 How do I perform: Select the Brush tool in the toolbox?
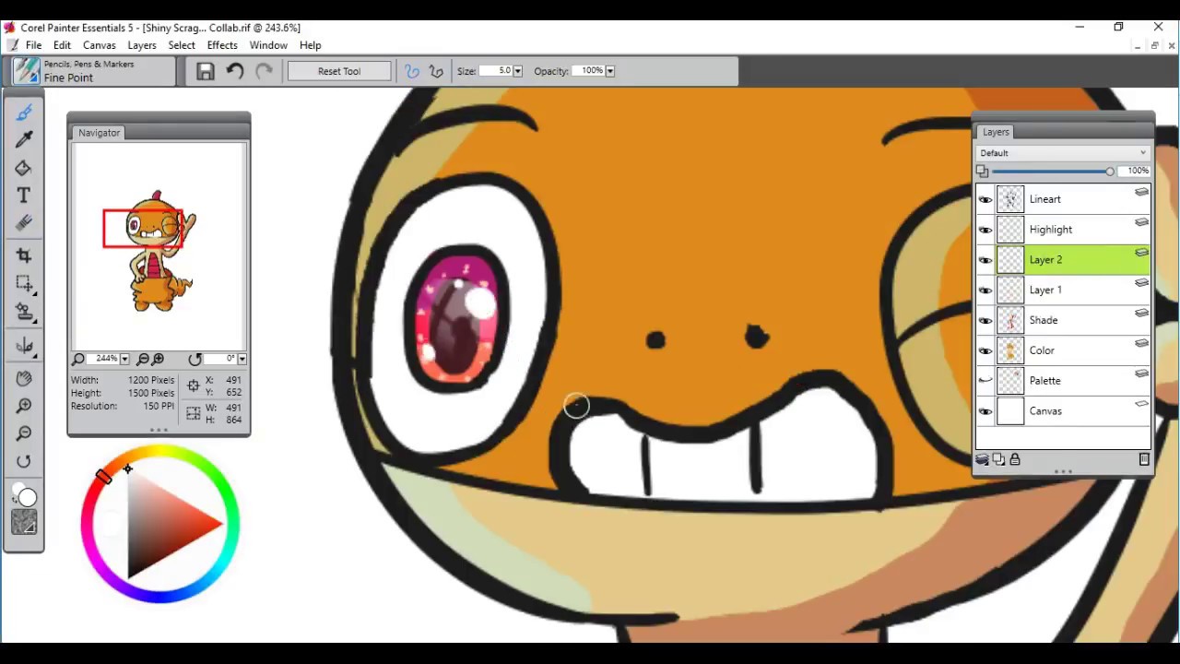coord(24,113)
